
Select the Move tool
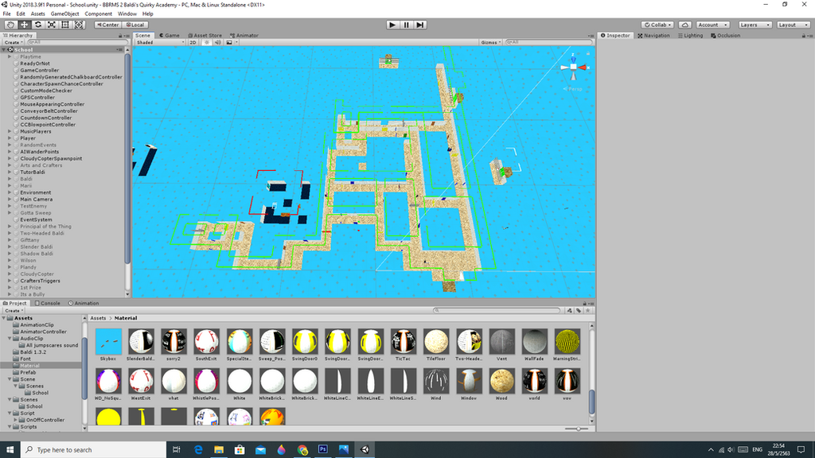coord(24,25)
